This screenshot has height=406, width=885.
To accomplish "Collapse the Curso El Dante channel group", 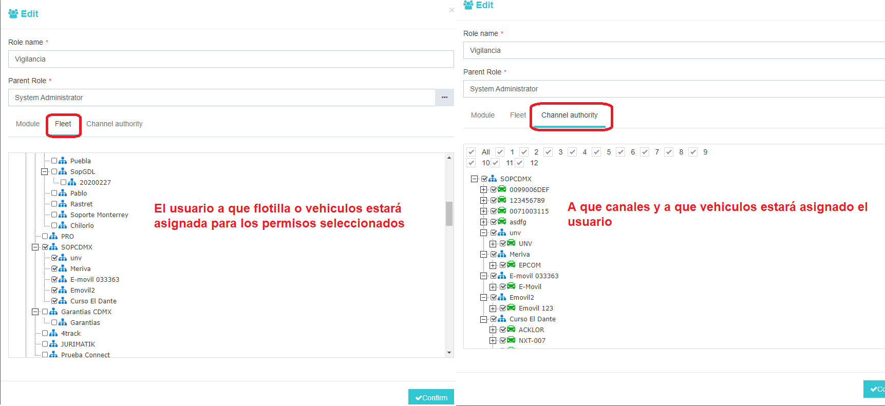I will (x=483, y=319).
